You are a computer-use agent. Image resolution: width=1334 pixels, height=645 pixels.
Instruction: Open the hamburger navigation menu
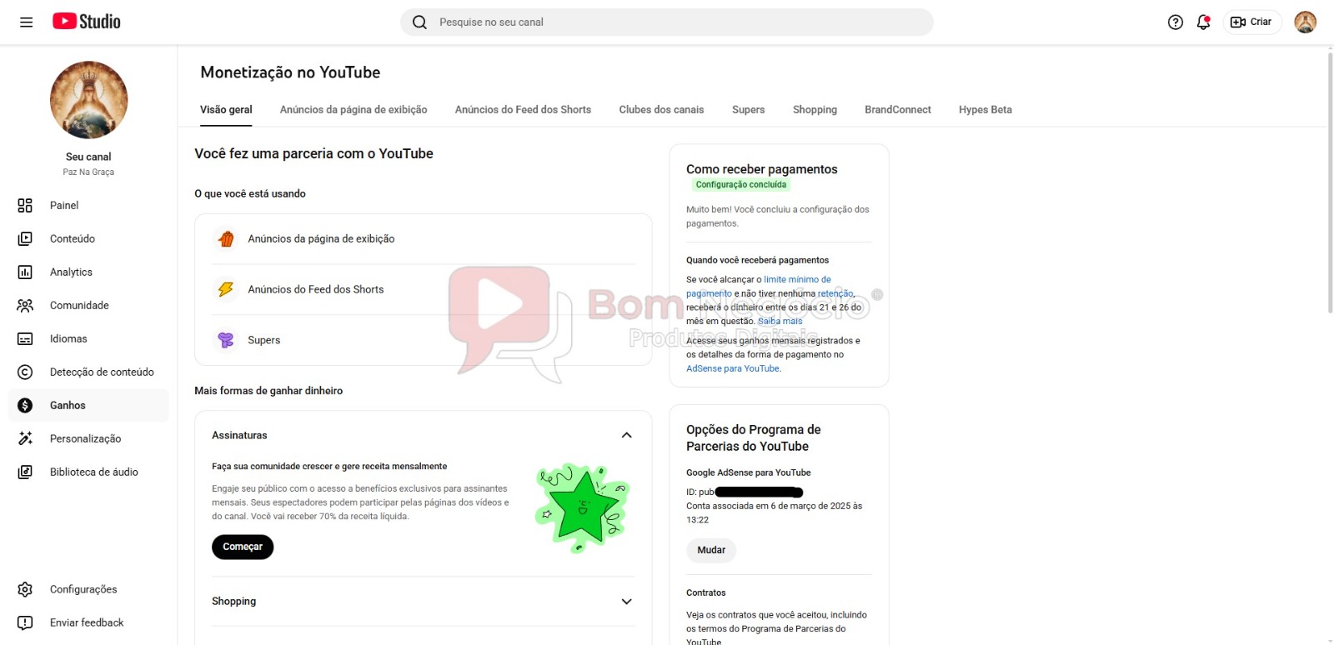(26, 22)
